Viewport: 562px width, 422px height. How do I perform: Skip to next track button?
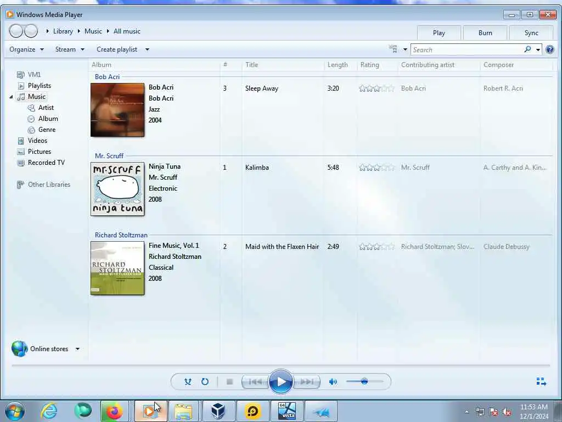click(306, 382)
